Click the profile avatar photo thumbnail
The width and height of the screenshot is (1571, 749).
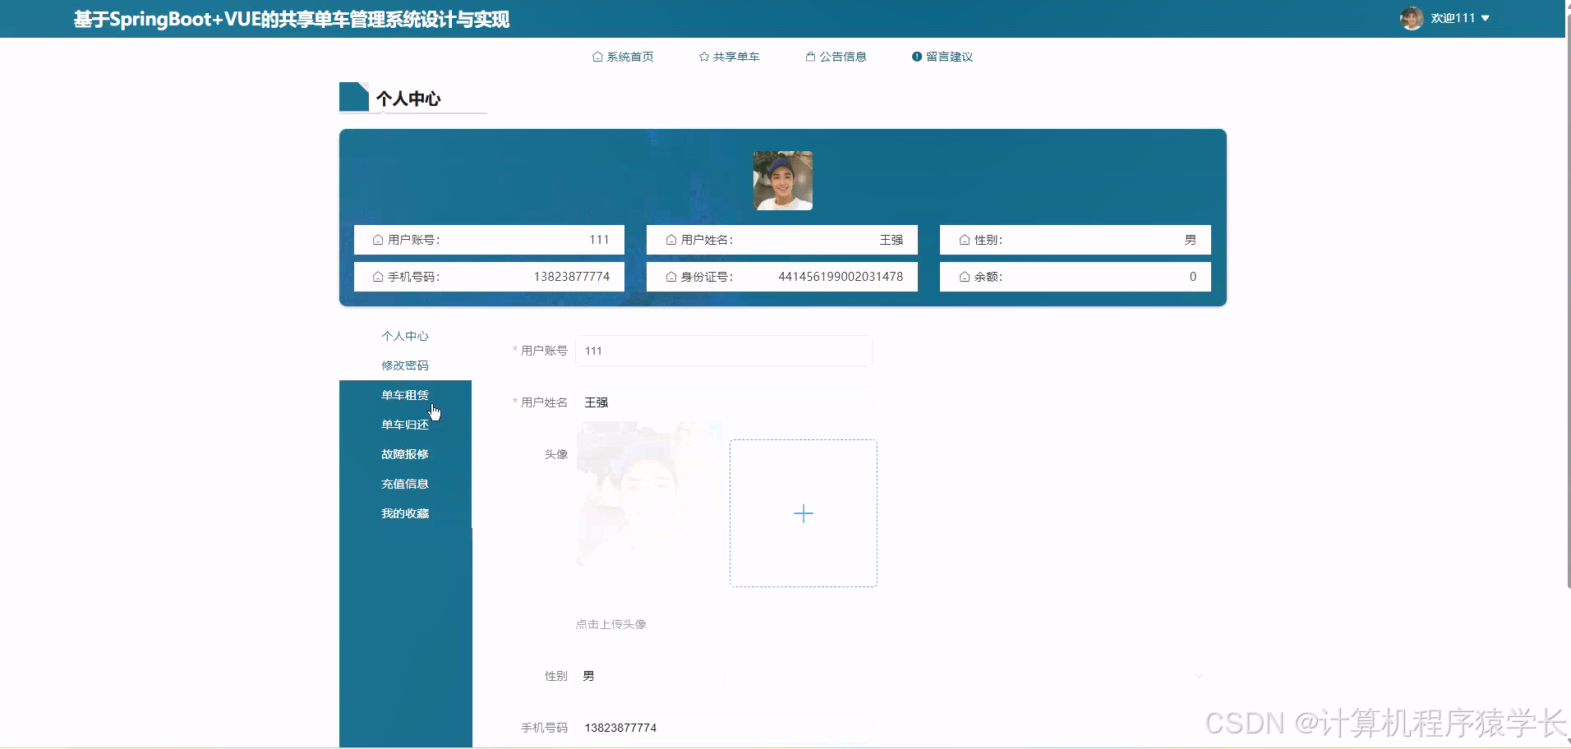[x=782, y=180]
